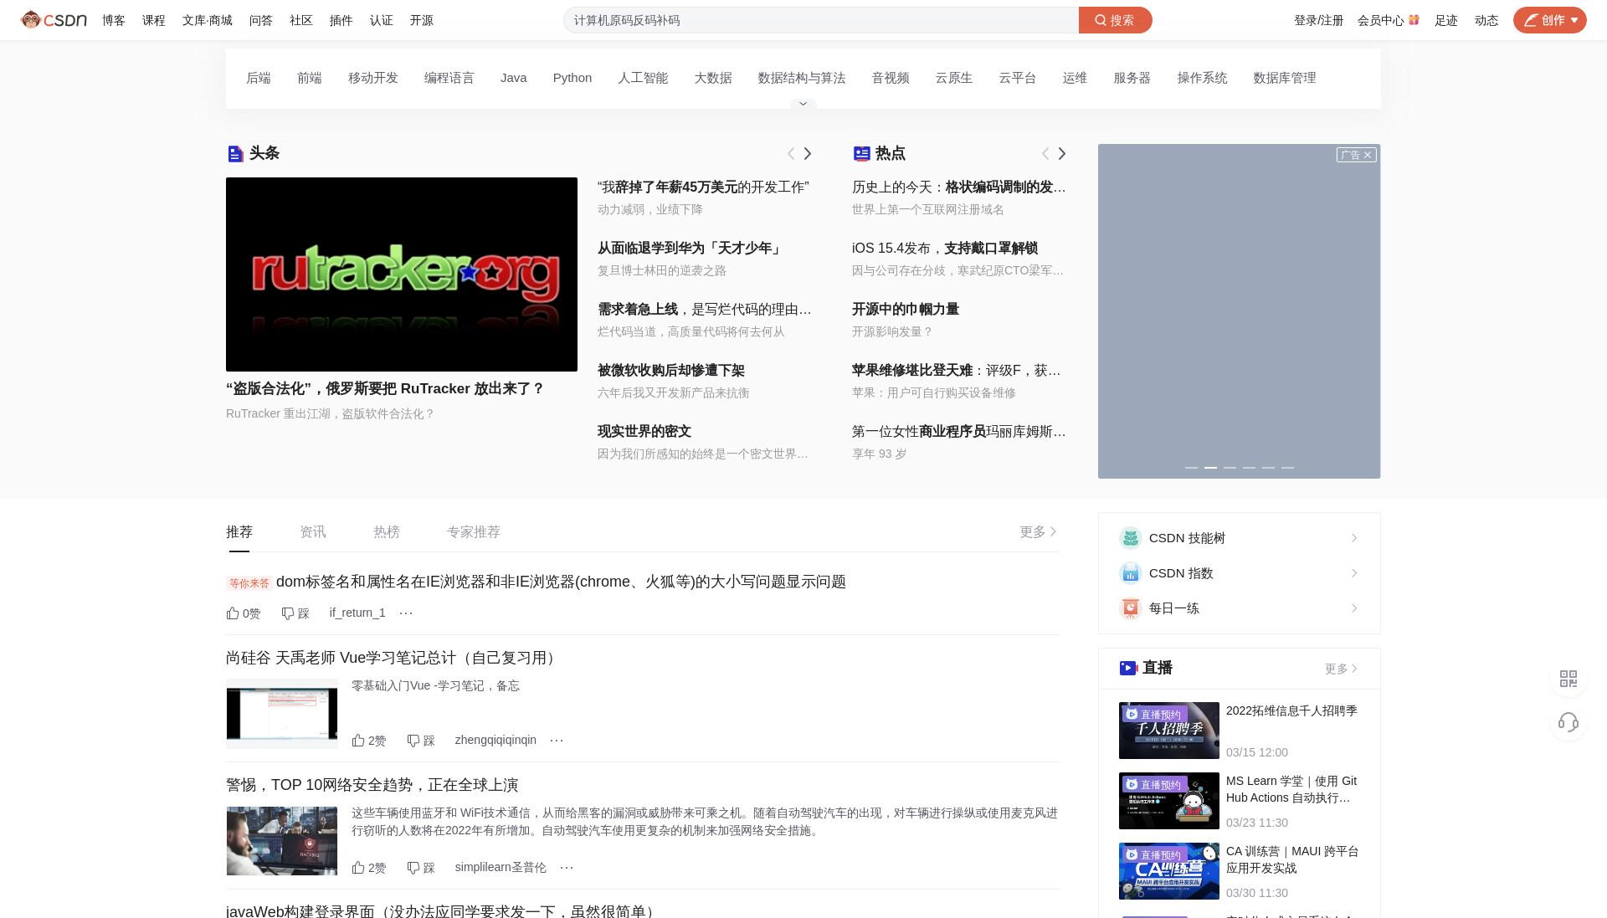Open CSDN 技能树 entry

[1239, 538]
